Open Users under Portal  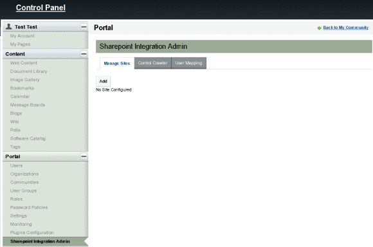16,165
